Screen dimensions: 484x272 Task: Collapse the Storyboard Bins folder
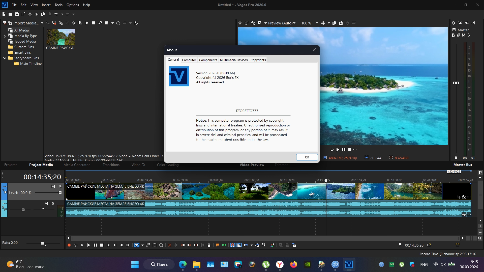(5, 58)
